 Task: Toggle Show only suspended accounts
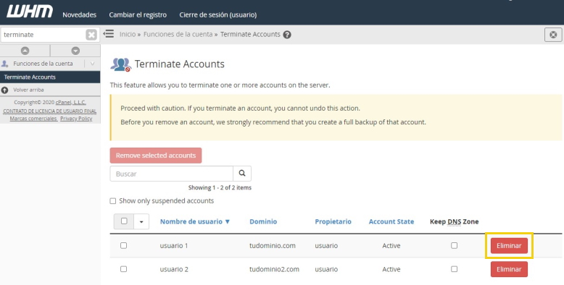(113, 201)
